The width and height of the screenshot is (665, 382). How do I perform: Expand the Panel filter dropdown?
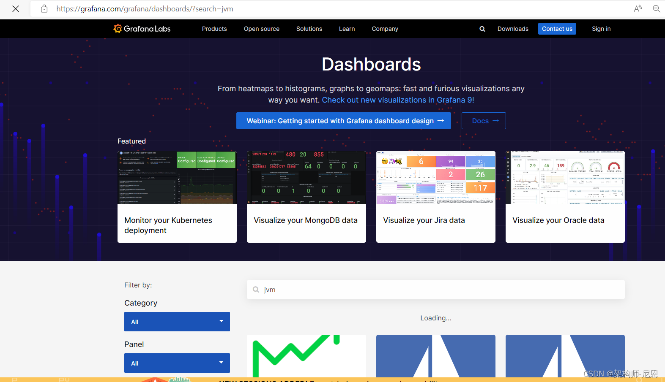(177, 363)
